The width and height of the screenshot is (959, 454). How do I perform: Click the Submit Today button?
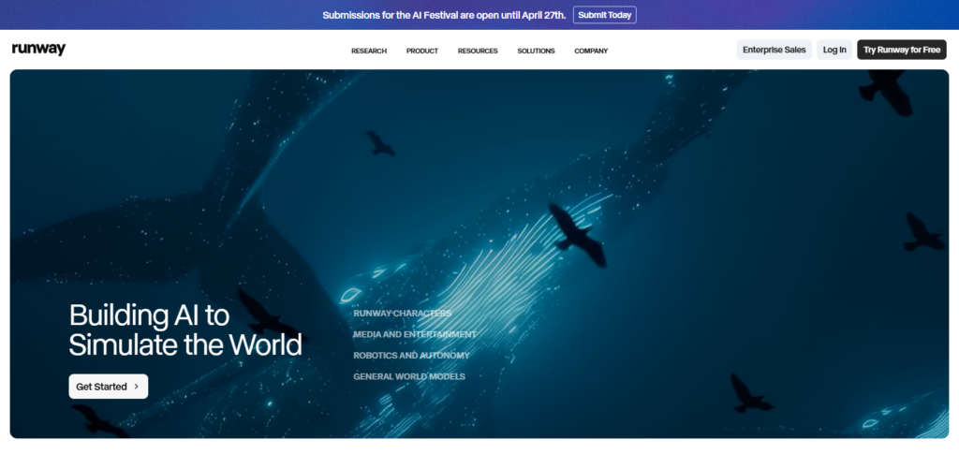(605, 15)
